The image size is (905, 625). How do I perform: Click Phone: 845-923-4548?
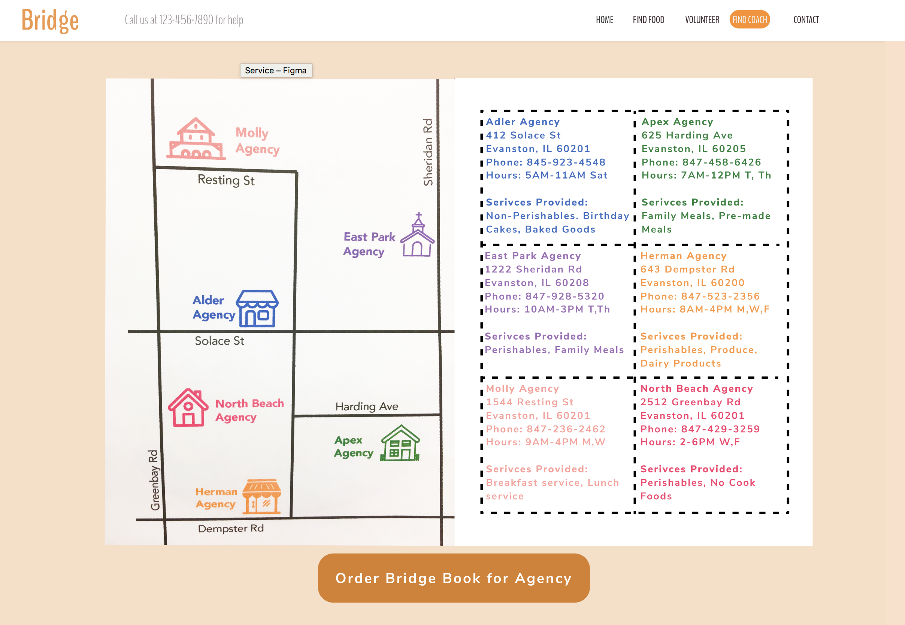point(546,162)
